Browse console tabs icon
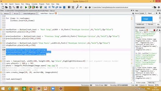 tap(136, 30)
